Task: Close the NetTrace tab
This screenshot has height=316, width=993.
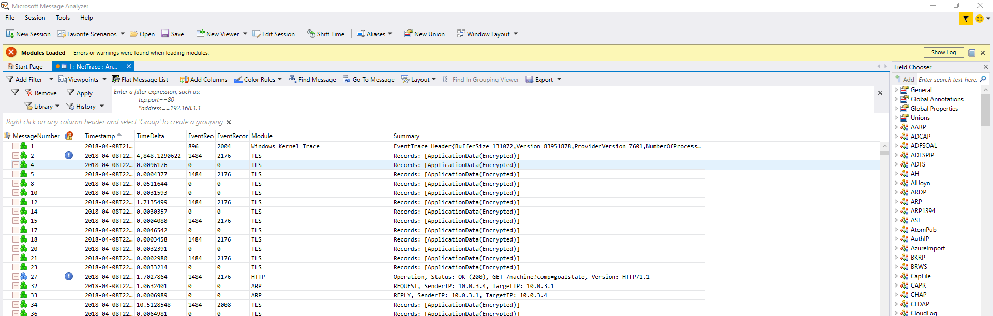Action: (129, 66)
